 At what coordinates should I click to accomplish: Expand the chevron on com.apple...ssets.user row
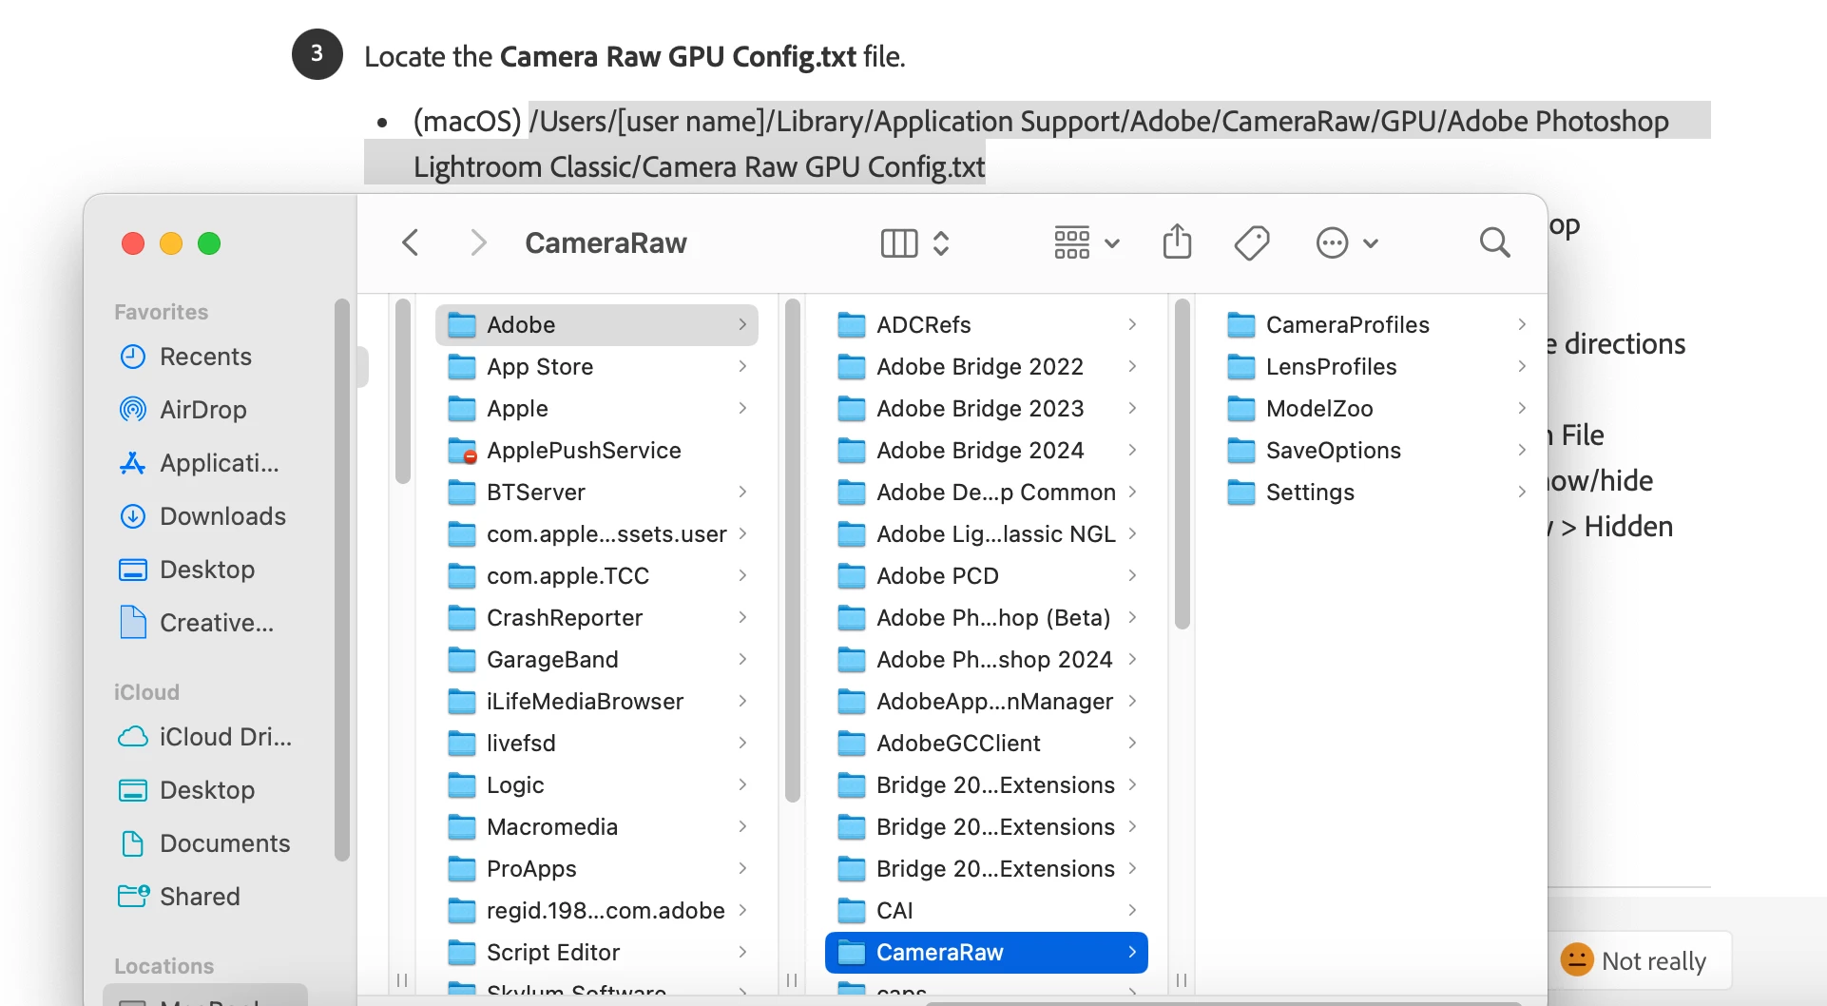click(742, 533)
